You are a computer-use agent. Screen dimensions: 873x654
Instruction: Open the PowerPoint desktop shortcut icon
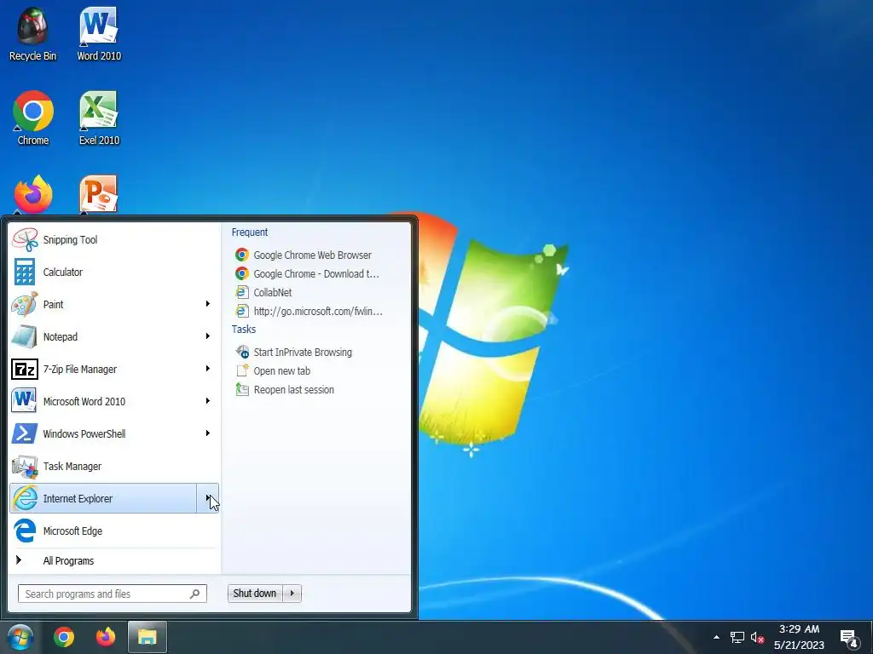[99, 195]
